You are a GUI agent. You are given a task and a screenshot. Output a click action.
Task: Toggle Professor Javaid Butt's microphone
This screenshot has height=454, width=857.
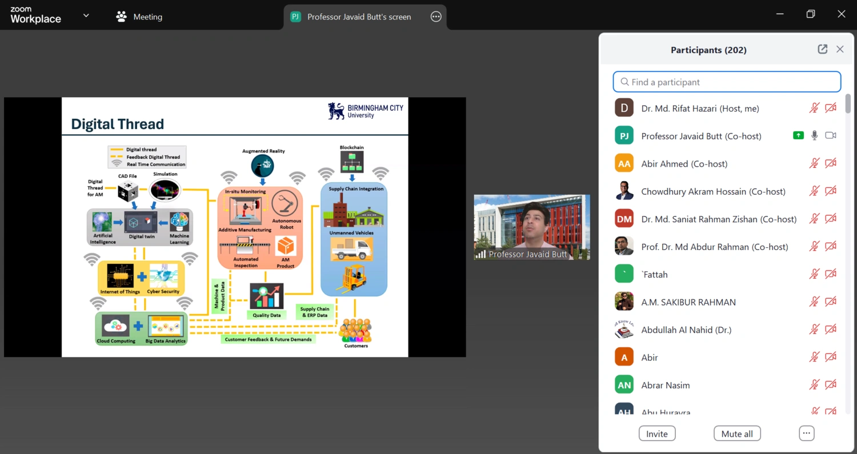(814, 135)
